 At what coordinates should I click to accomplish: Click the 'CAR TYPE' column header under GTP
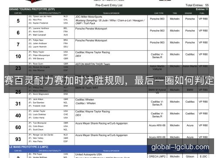tap(159, 13)
